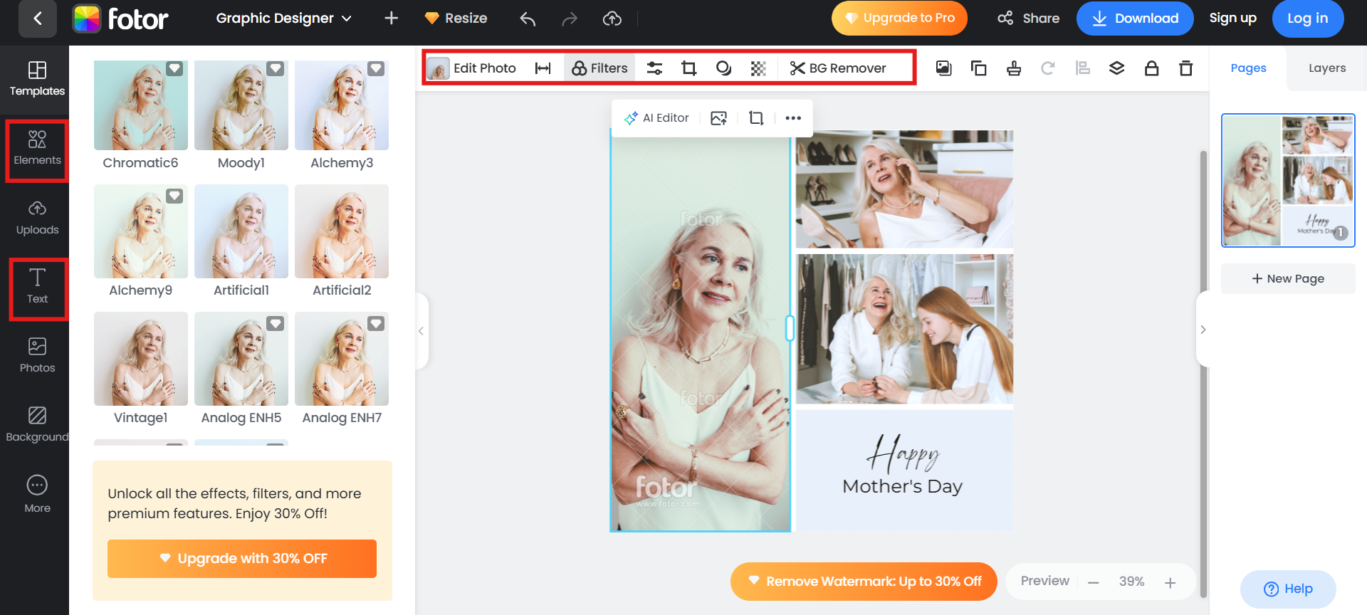Undo the last action
1367x615 pixels.
(528, 19)
